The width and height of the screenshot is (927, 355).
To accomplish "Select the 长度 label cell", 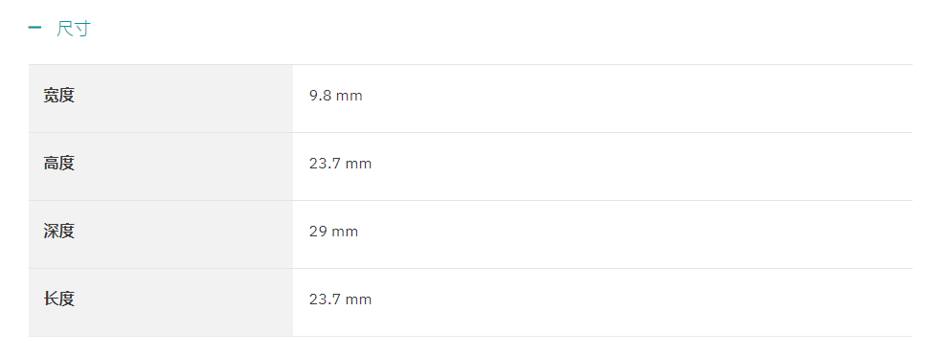I will point(161,302).
